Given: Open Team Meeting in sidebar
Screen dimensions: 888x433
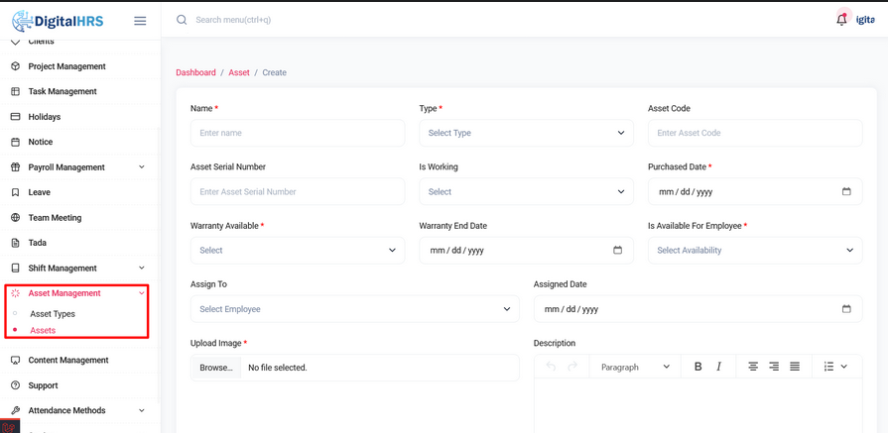Looking at the screenshot, I should coord(55,218).
